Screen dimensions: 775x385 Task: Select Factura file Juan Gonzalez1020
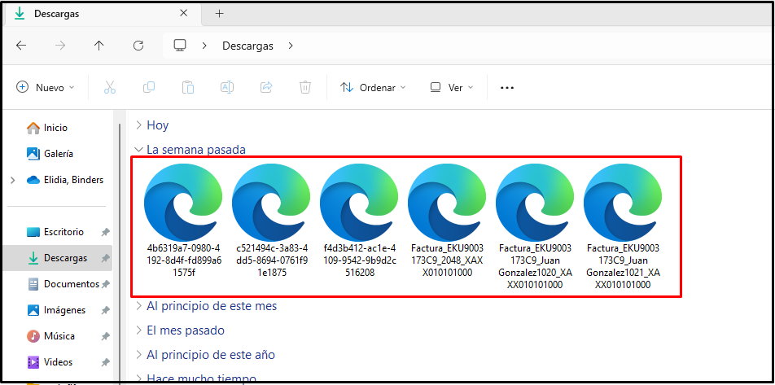[x=535, y=226]
